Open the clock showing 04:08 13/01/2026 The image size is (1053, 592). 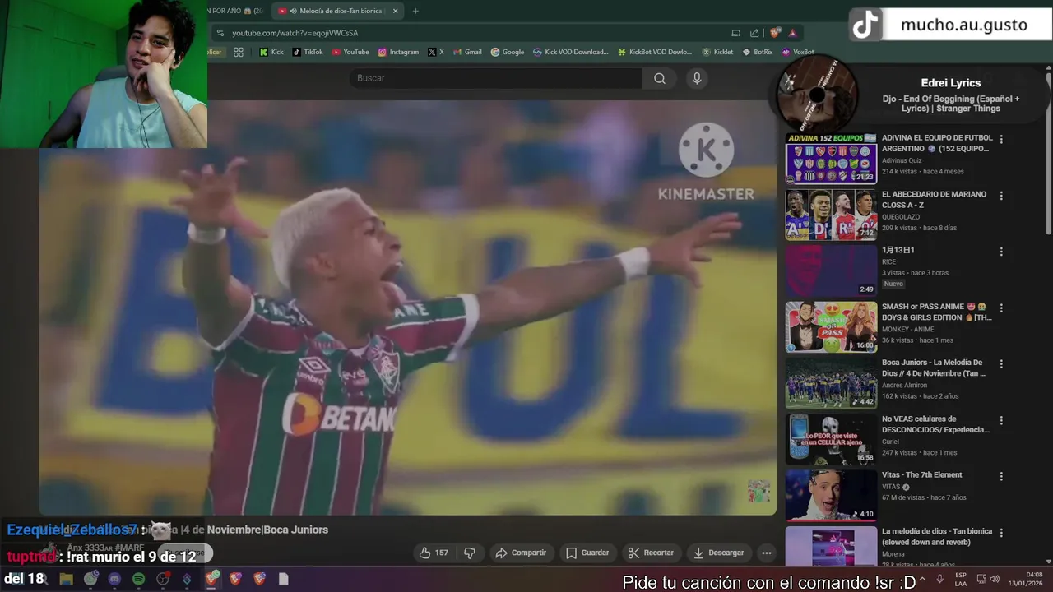coord(1026,579)
